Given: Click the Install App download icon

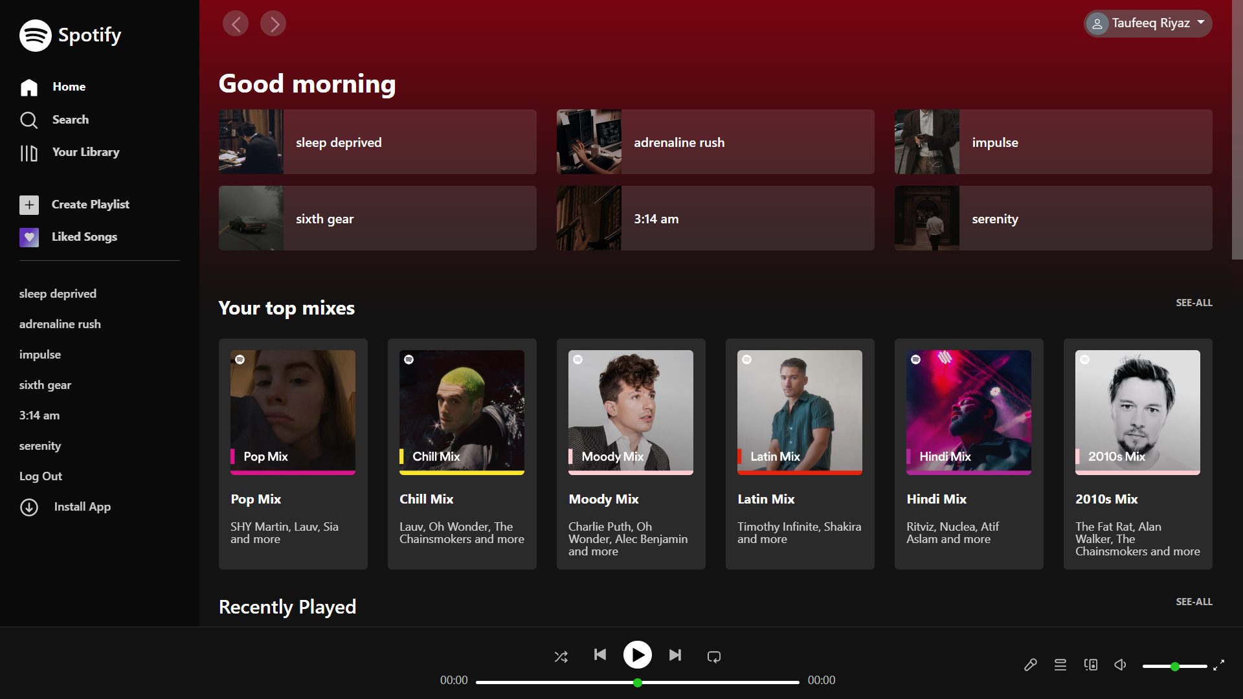Looking at the screenshot, I should click(x=29, y=507).
